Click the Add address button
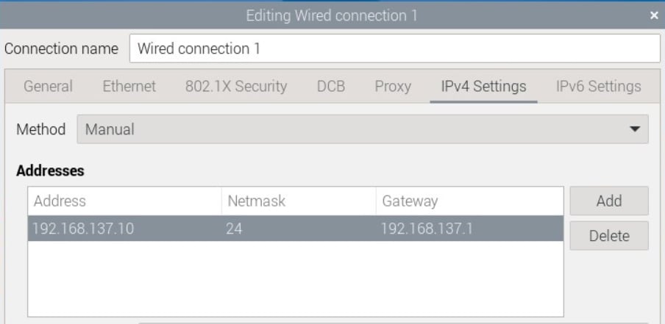665x324 pixels. click(x=609, y=201)
